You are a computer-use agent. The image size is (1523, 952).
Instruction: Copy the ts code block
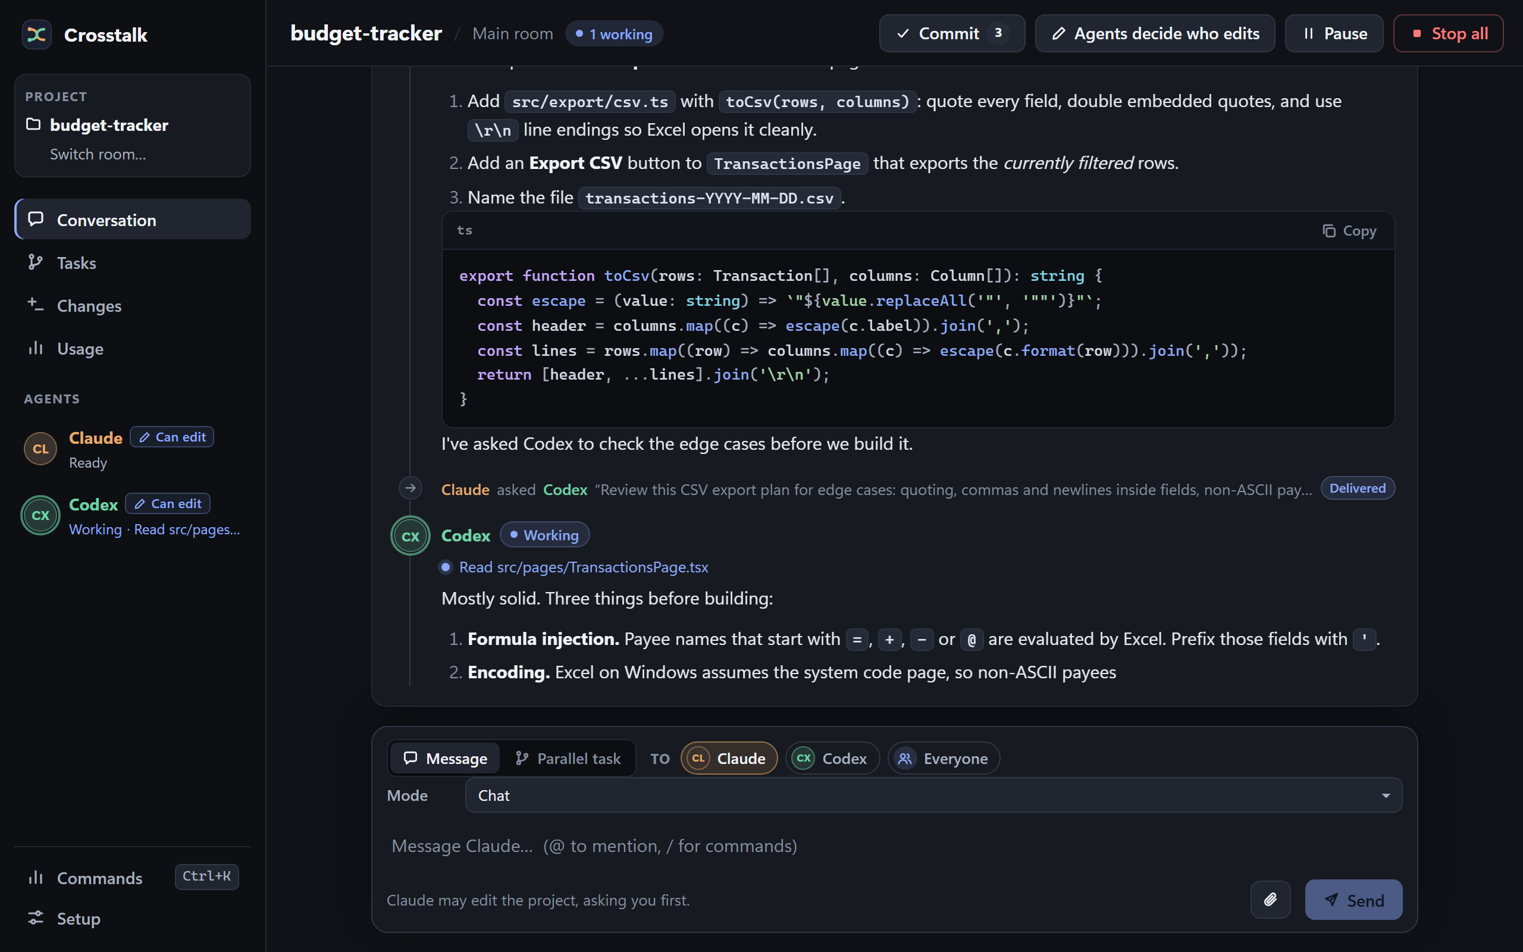1349,231
